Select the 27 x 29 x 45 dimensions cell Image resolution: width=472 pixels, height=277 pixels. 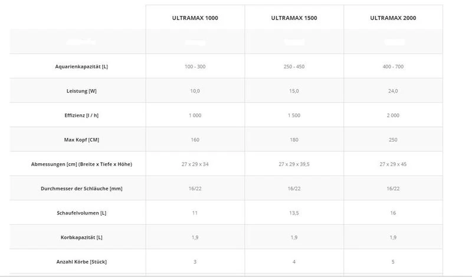393,164
